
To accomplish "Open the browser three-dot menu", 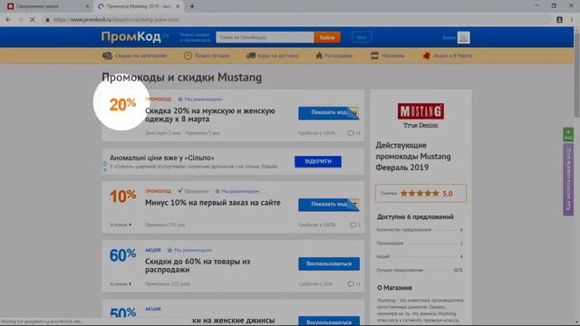I will pyautogui.click(x=572, y=20).
